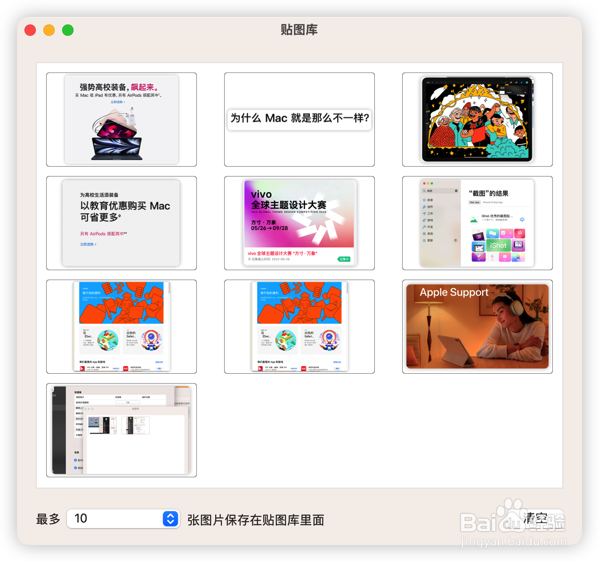
Task: Select the Apple Support thumbnail
Action: point(478,327)
